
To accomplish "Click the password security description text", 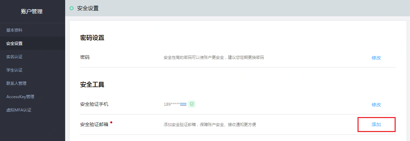I will (214, 58).
